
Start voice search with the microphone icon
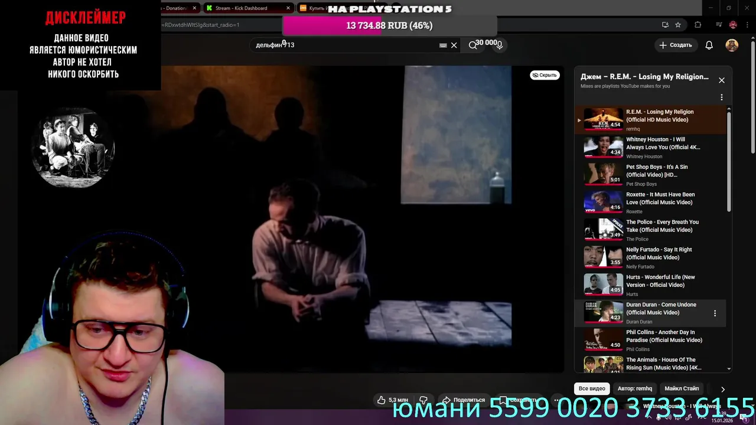coord(500,45)
